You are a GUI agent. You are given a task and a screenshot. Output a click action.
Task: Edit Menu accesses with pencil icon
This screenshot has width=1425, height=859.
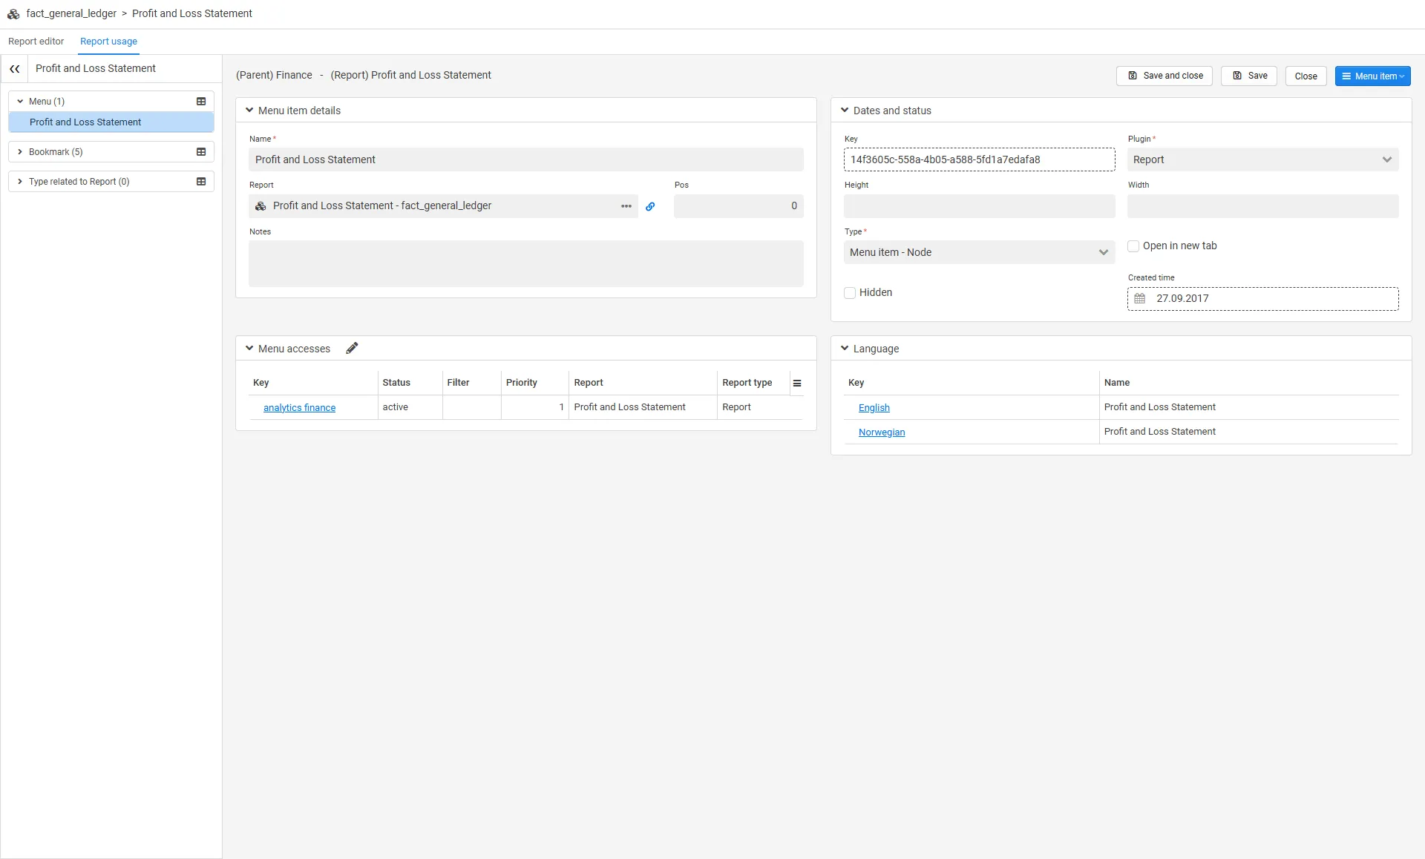[352, 348]
